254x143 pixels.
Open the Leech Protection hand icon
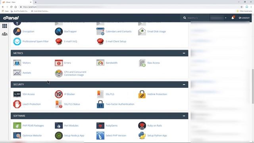[17, 104]
